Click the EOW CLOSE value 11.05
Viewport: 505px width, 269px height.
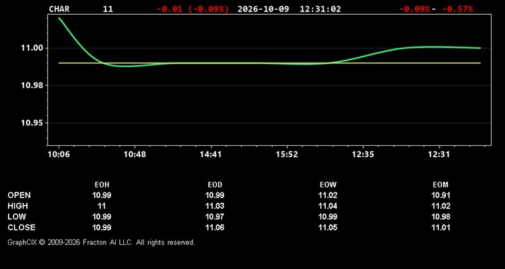click(328, 227)
